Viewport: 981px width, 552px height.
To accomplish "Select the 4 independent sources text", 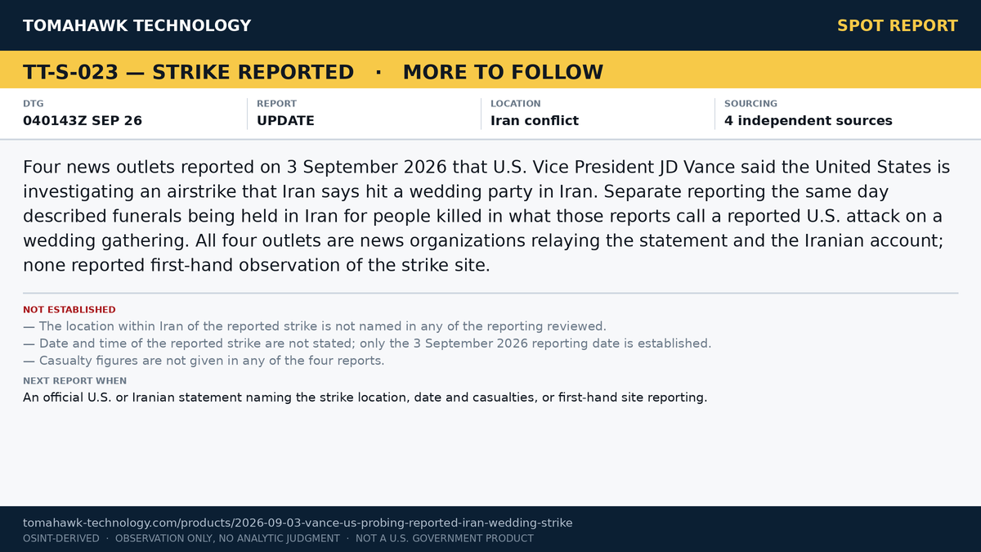I will (808, 120).
